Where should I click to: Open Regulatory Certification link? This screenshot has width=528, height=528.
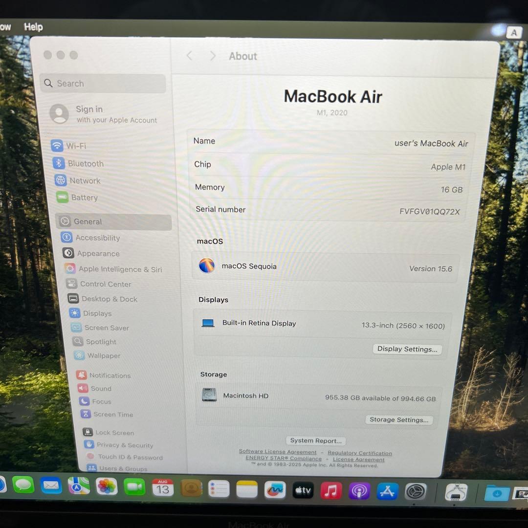360,453
